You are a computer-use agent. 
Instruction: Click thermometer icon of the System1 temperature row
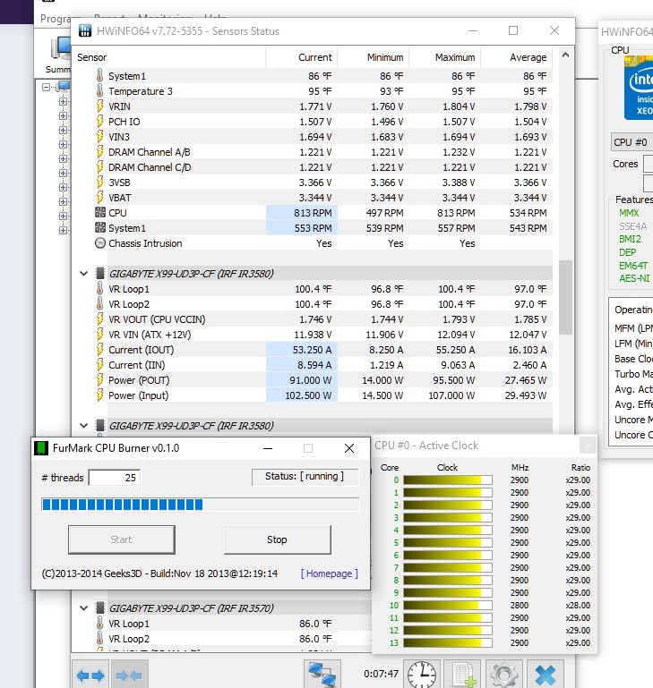point(99,75)
